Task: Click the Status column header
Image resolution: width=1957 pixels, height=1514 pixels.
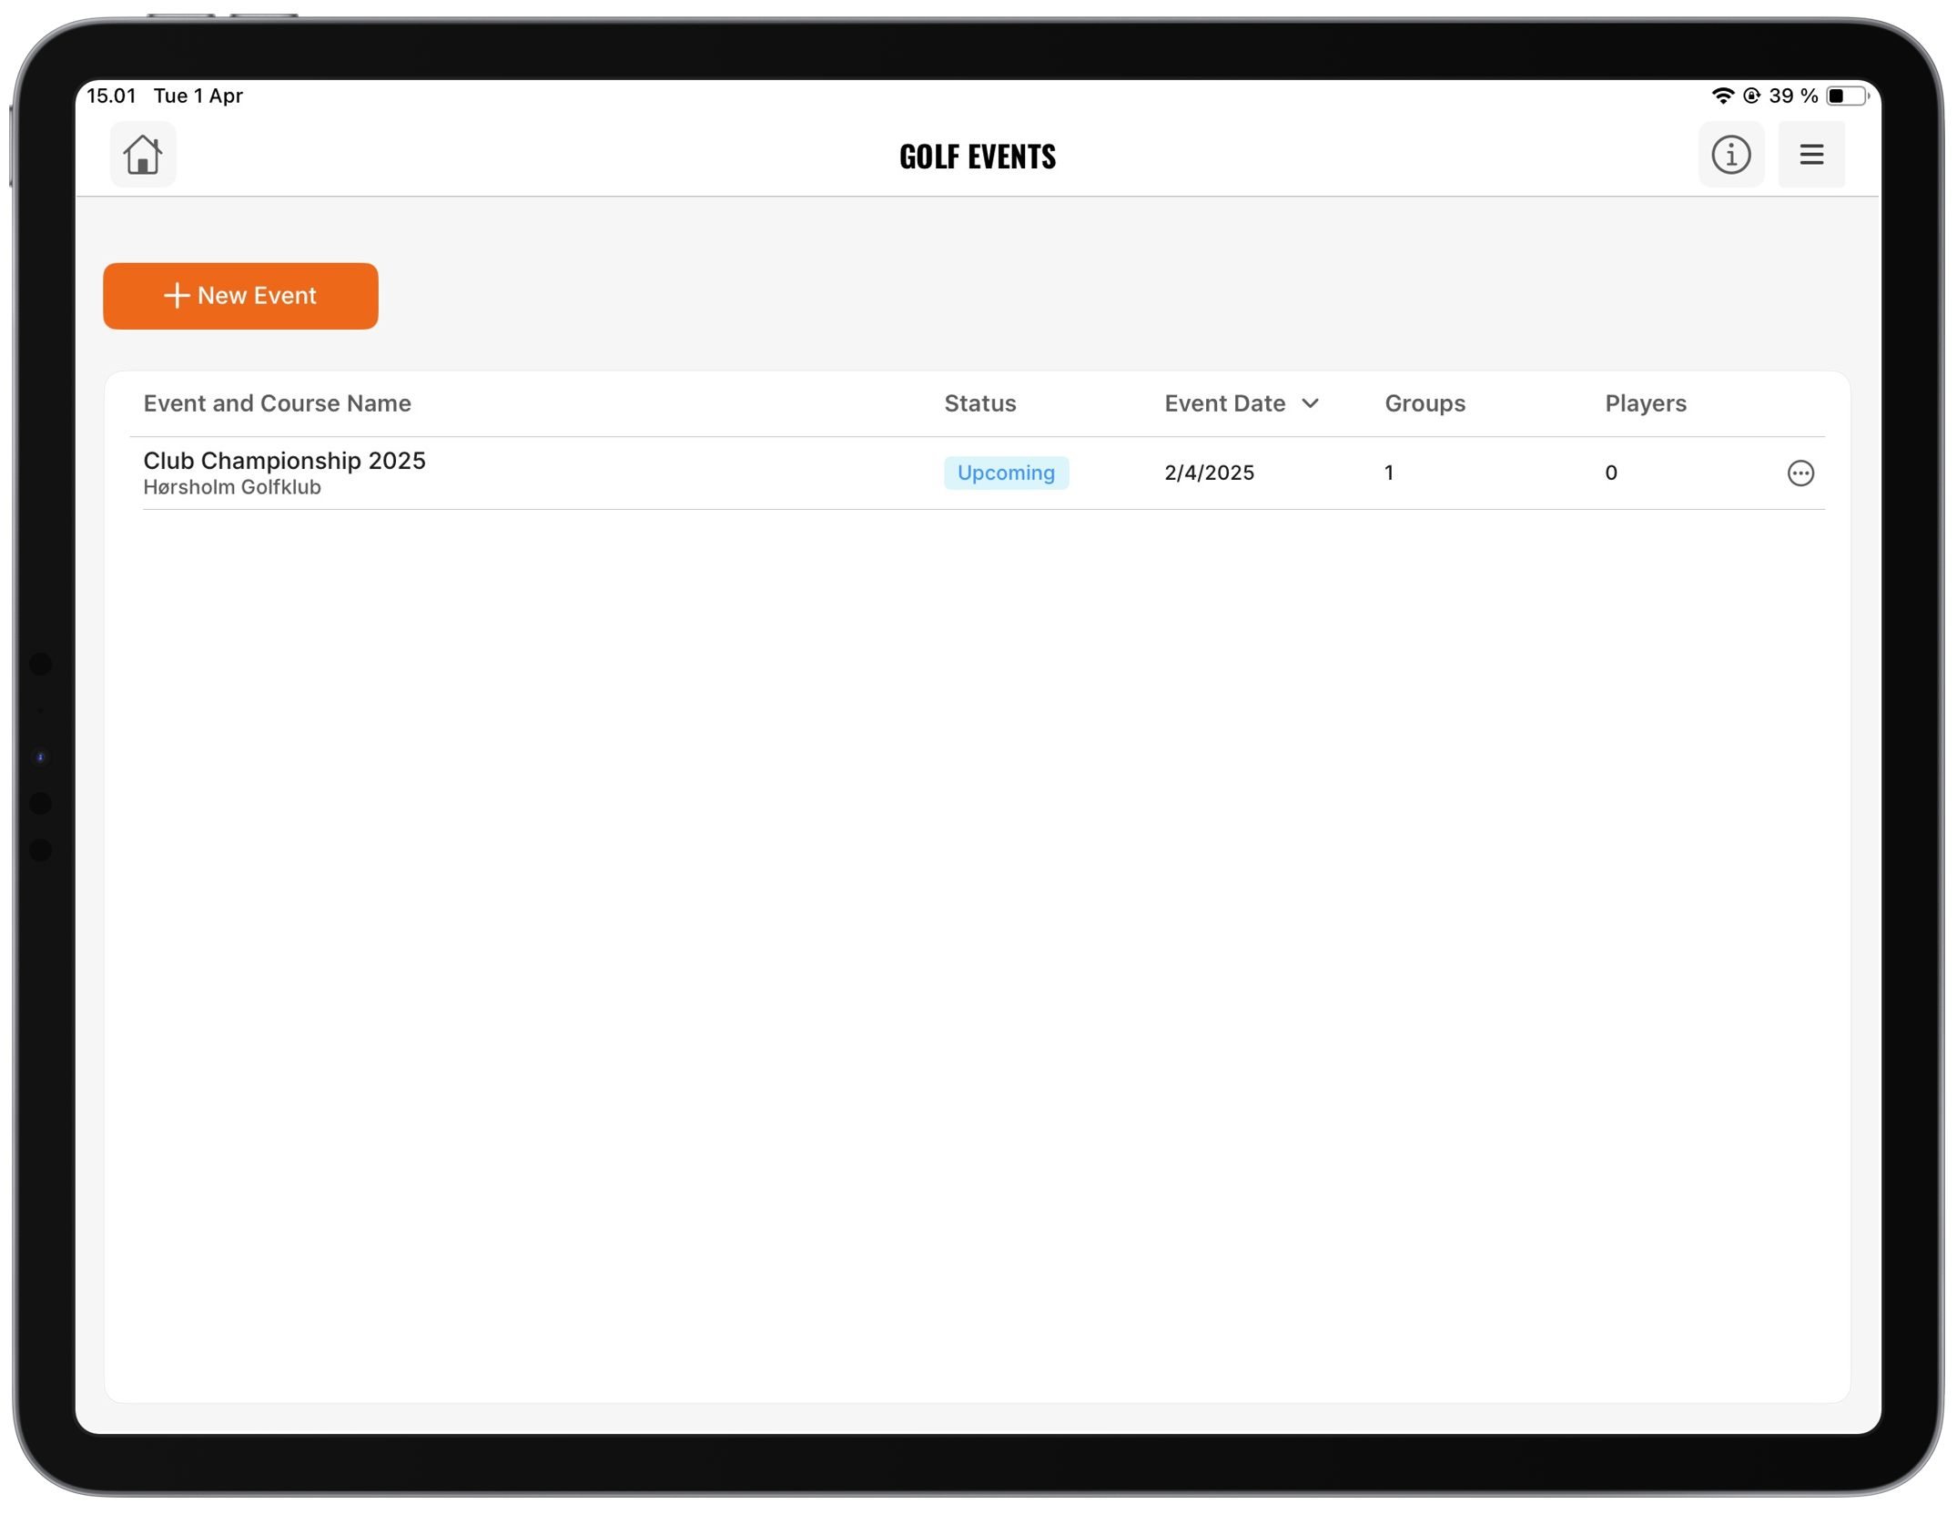Action: [x=979, y=403]
